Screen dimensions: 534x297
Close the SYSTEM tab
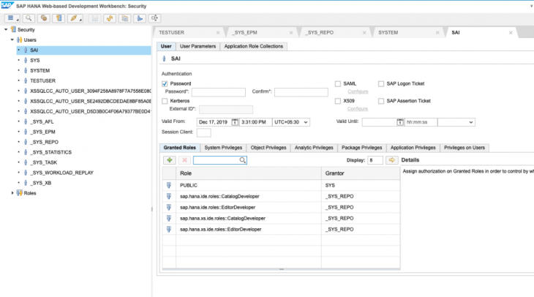437,33
